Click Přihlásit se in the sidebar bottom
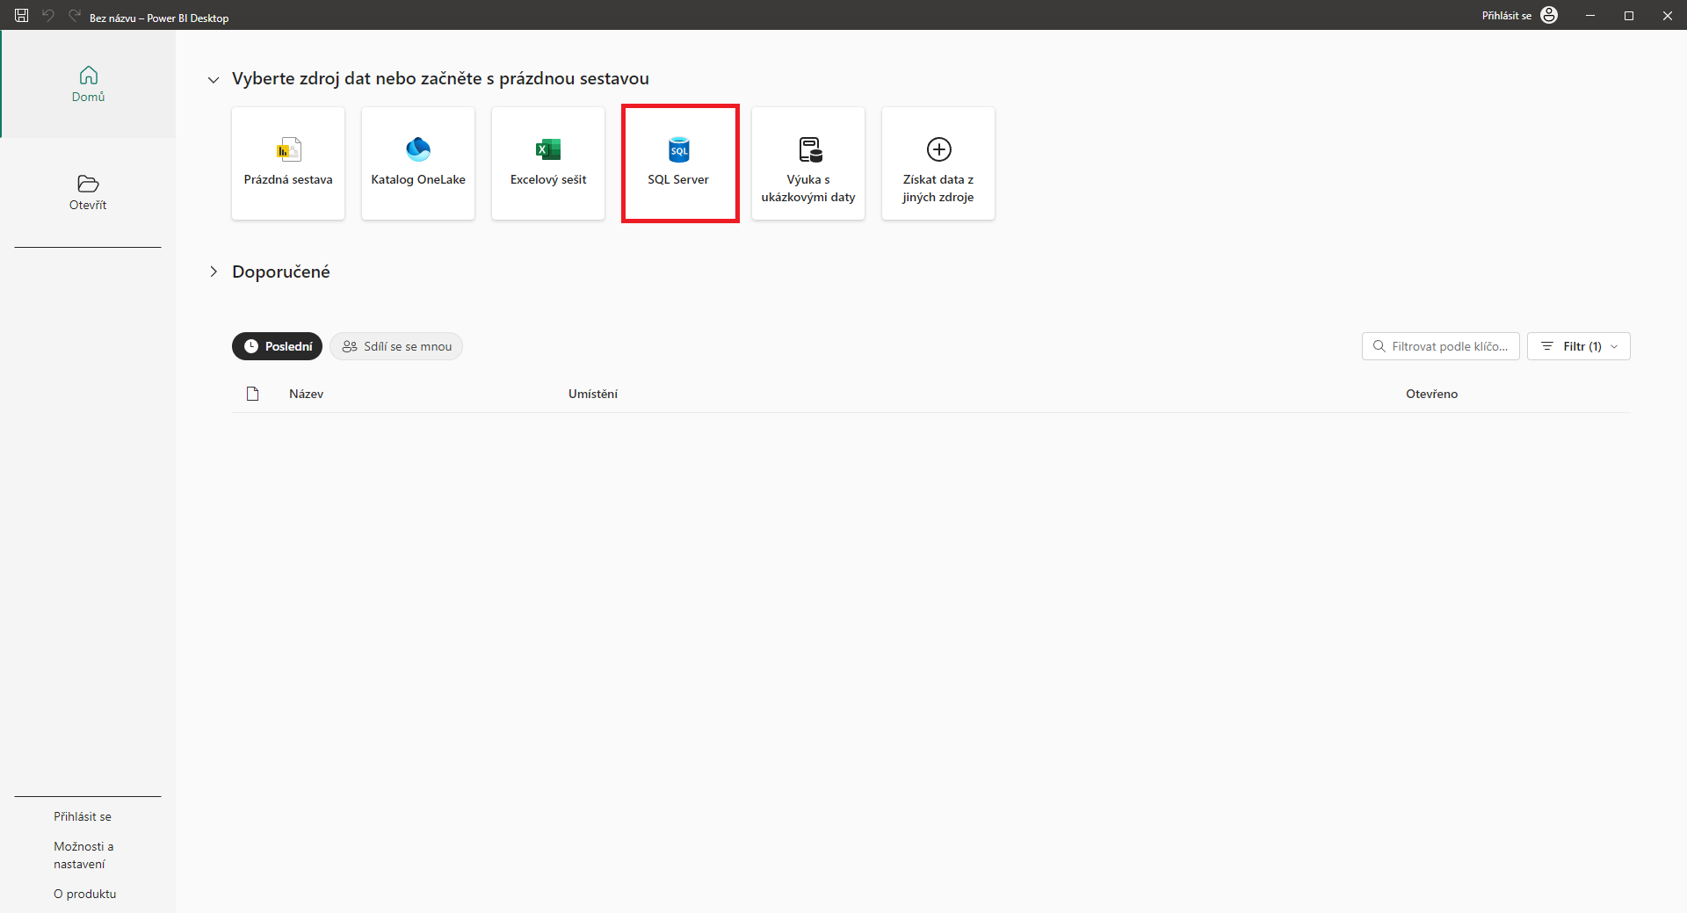The height and width of the screenshot is (913, 1687). [83, 816]
